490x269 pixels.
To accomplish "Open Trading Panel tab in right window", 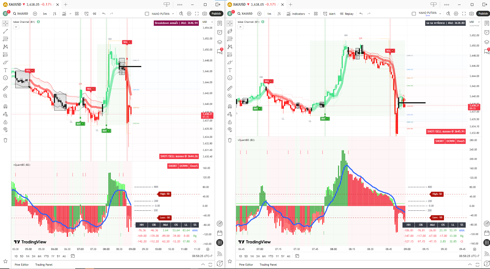I will click(x=268, y=265).
